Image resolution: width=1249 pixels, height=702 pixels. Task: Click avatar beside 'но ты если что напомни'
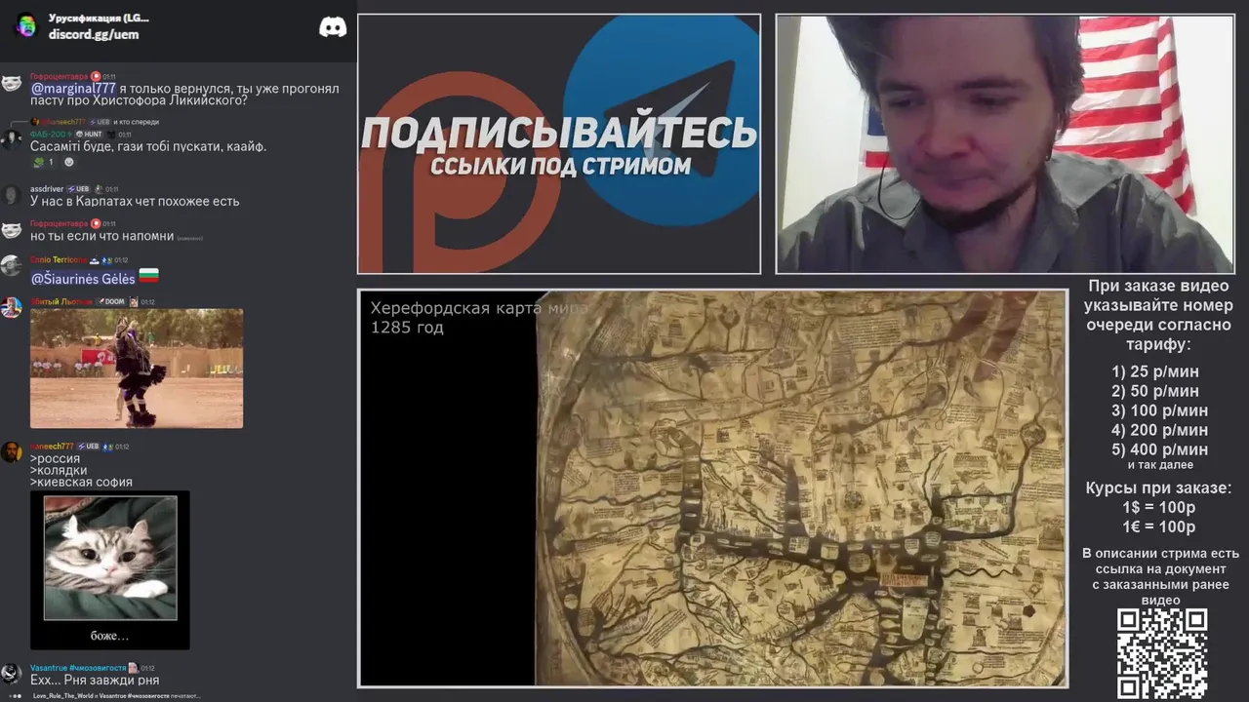[12, 230]
